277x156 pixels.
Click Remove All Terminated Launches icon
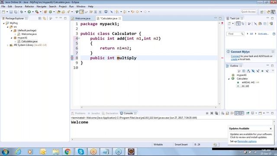point(216,113)
